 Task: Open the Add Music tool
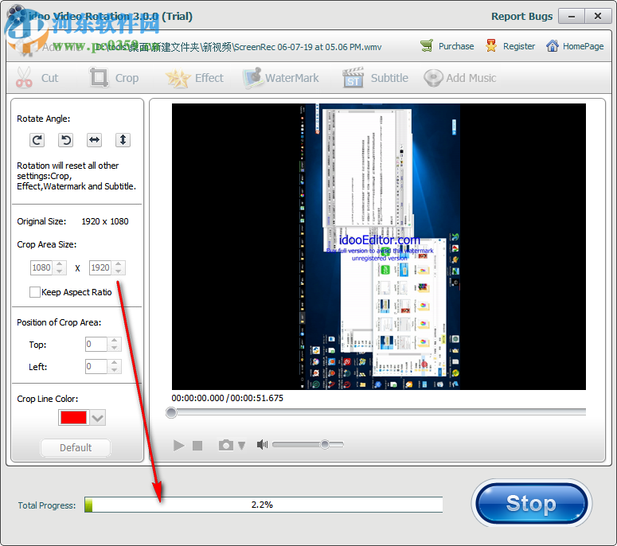pos(433,77)
